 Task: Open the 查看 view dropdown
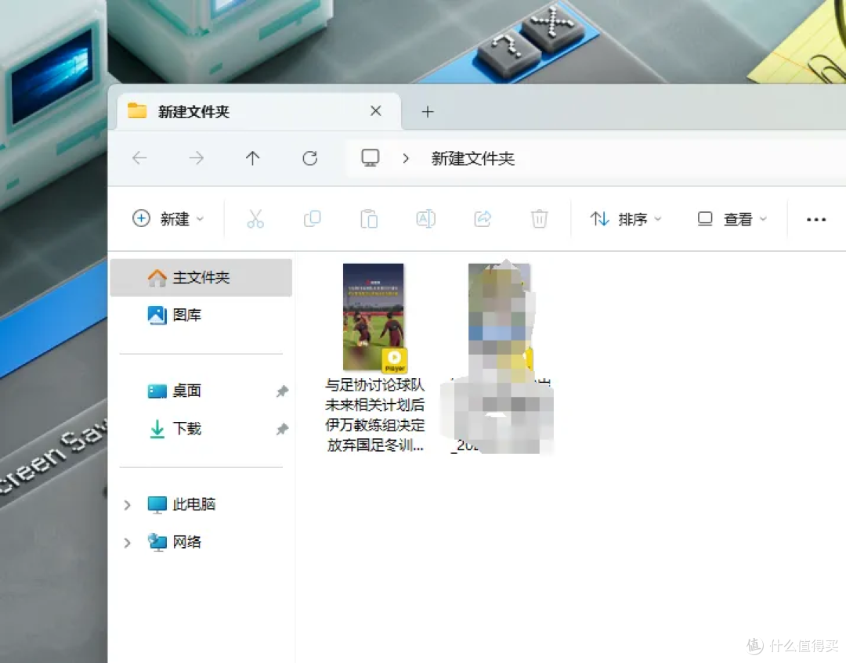click(x=732, y=219)
